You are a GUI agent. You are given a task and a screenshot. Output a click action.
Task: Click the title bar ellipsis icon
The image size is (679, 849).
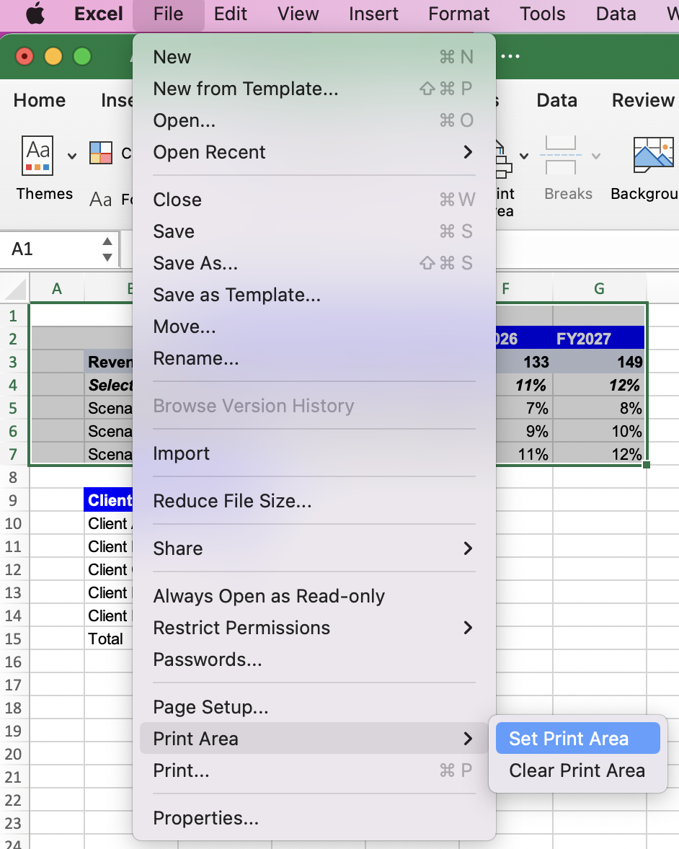click(510, 57)
